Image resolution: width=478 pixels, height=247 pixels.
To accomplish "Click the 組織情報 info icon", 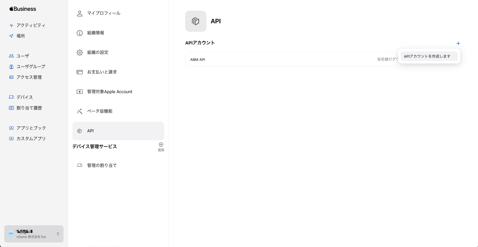I will pyautogui.click(x=80, y=33).
